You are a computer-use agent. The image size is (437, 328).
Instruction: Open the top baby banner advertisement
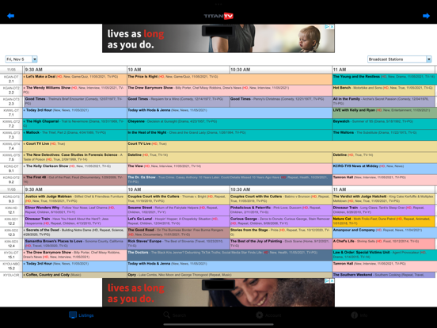(218, 39)
